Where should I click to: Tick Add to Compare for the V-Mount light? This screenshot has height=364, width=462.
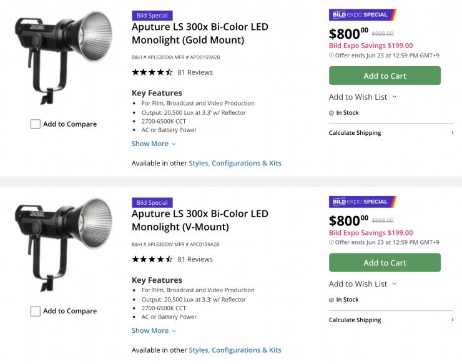pyautogui.click(x=36, y=311)
